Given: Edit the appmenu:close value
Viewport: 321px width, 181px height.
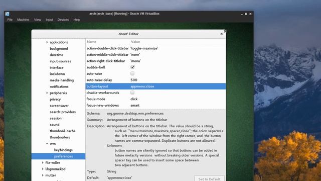Looking at the screenshot, I should coord(142,86).
